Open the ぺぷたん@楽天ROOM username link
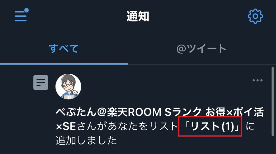The width and height of the screenshot is (276, 154). click(160, 112)
